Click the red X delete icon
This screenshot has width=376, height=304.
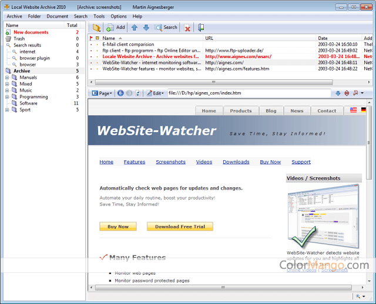187,28
